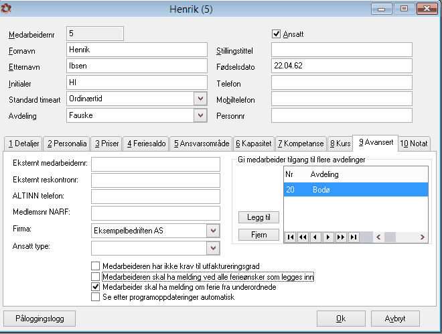Click the Medlemsnr NARF field
This screenshot has width=442, height=334.
coord(155,213)
